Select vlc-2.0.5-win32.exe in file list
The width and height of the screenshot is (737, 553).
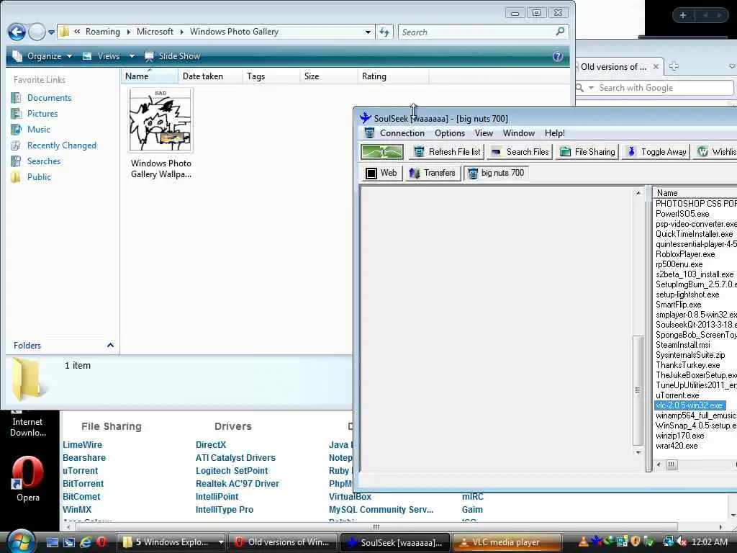point(689,405)
